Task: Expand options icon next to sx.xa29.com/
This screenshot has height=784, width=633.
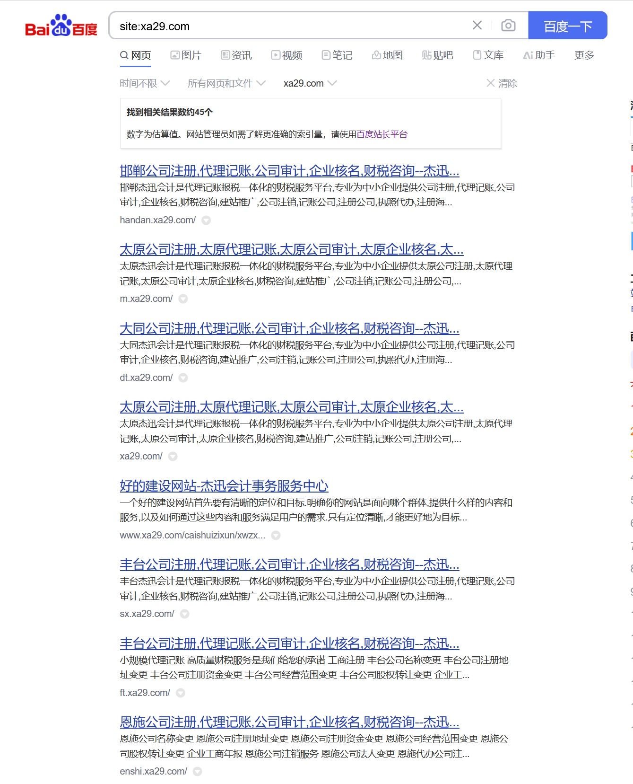Action: (x=185, y=614)
